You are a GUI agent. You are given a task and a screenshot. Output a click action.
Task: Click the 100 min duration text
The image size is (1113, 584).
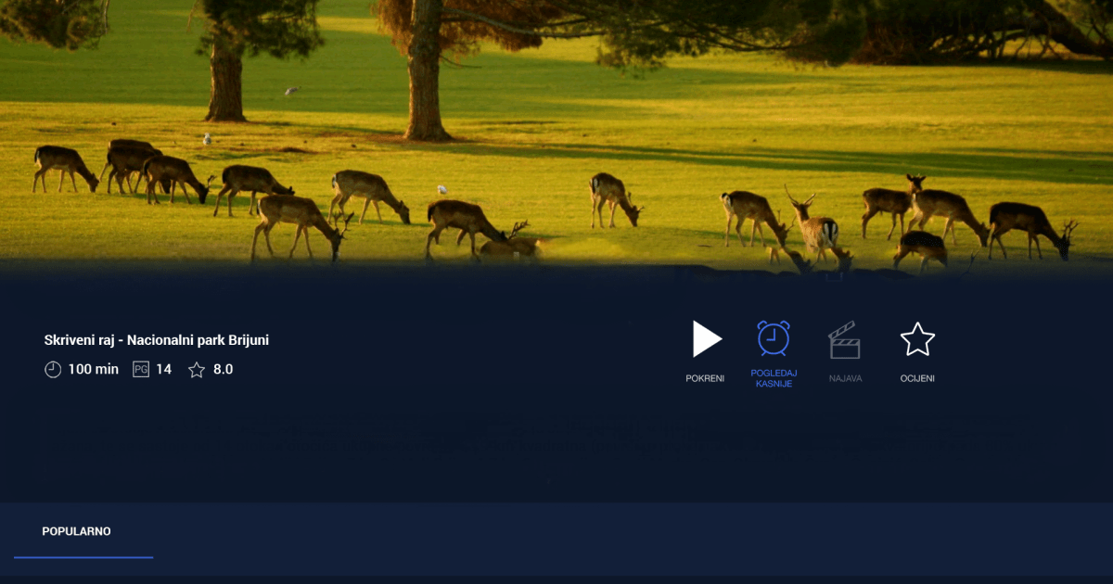[x=93, y=369]
